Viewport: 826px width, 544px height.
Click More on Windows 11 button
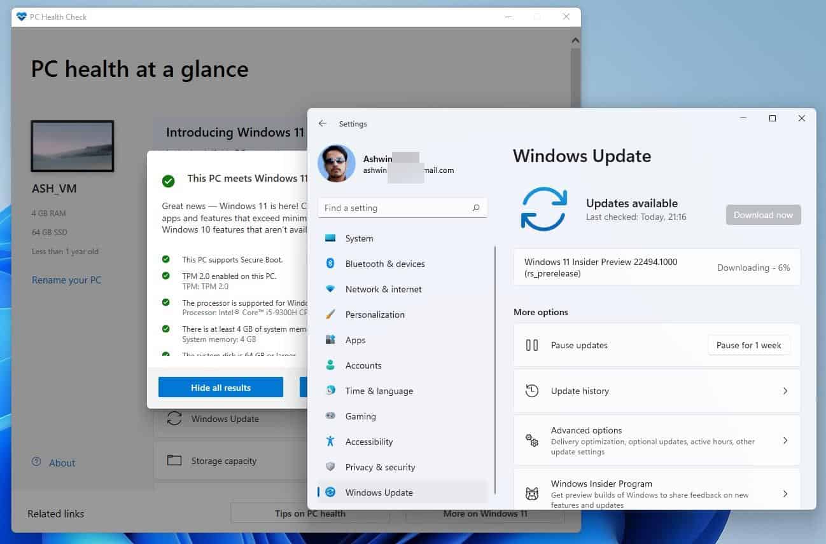485,513
